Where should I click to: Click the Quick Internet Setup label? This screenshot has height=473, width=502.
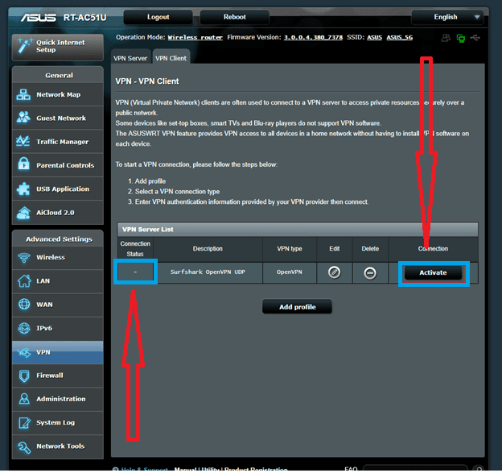pos(60,46)
